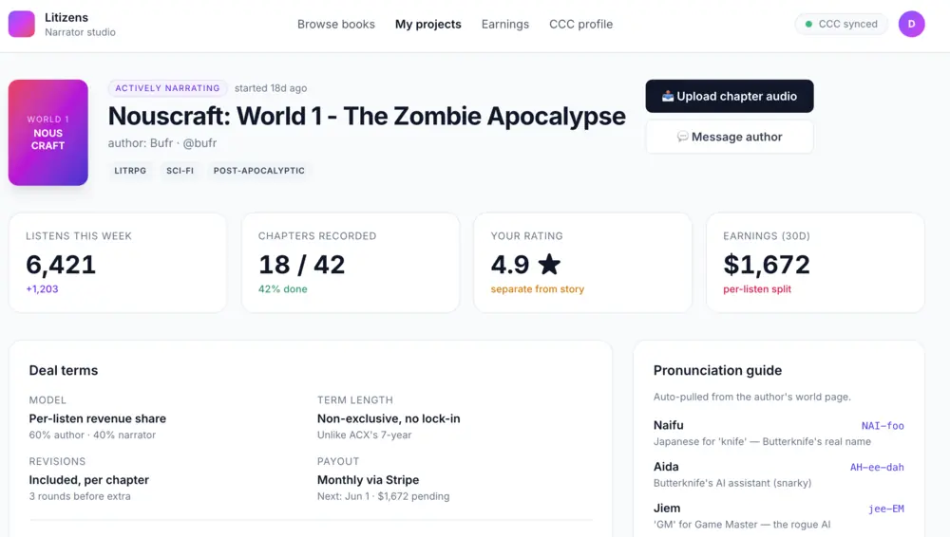This screenshot has height=537, width=950.
Task: Click "Auto-pulled from the author's world page" text
Action: tap(751, 397)
